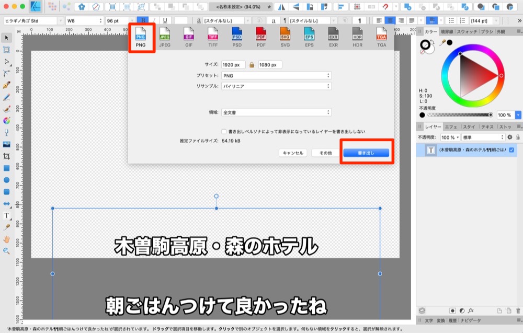Adjust the color opacity slider

click(x=460, y=115)
